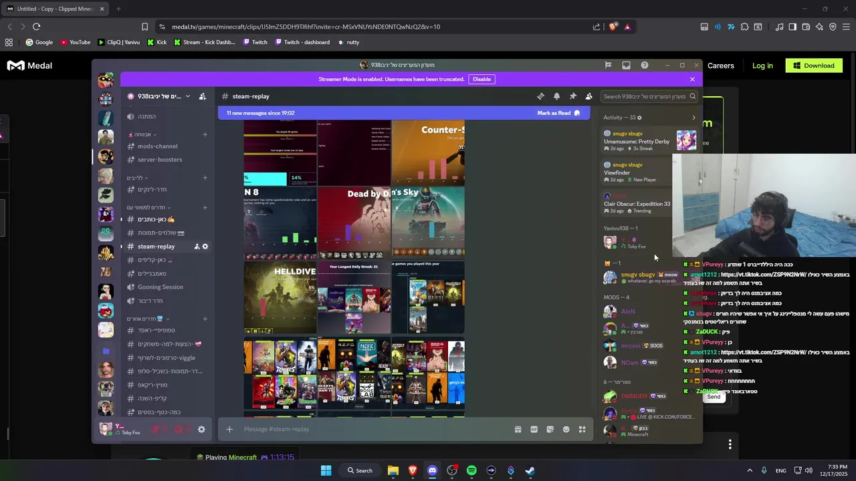The image size is (856, 481).
Task: Open the three-dot clip options menu
Action: pyautogui.click(x=730, y=444)
